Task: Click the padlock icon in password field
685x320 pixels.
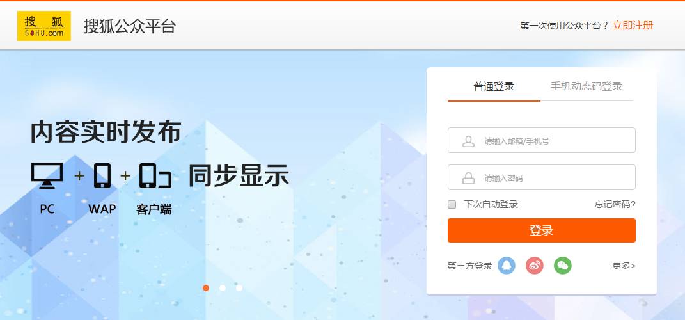Action: [x=468, y=178]
